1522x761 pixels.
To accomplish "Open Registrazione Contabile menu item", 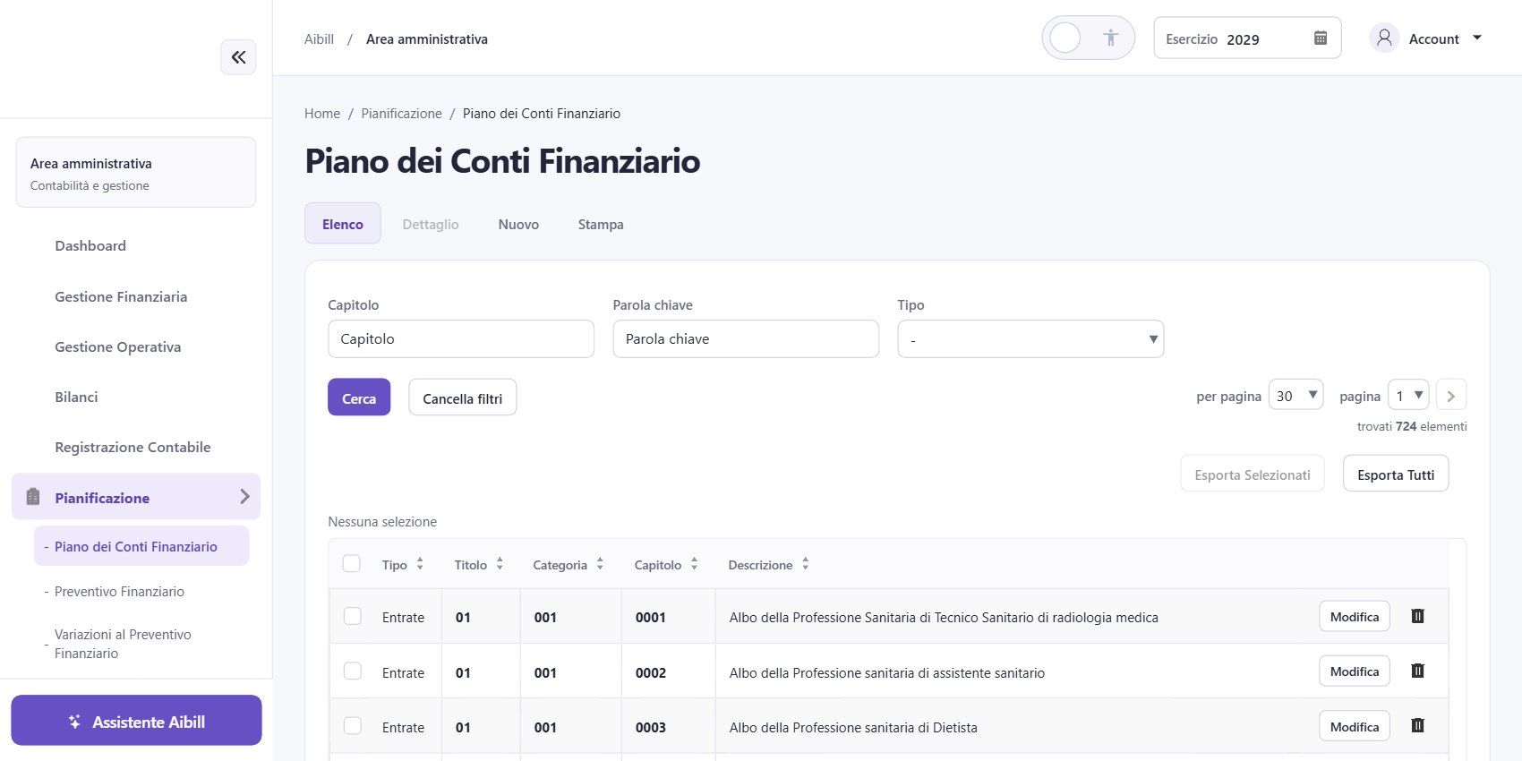I will point(133,447).
